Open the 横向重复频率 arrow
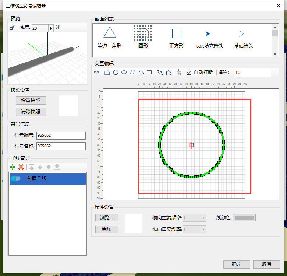 (203, 218)
